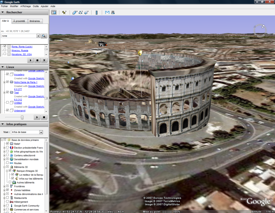Collapse the Lieux panel
The width and height of the screenshot is (275, 213).
[3, 67]
